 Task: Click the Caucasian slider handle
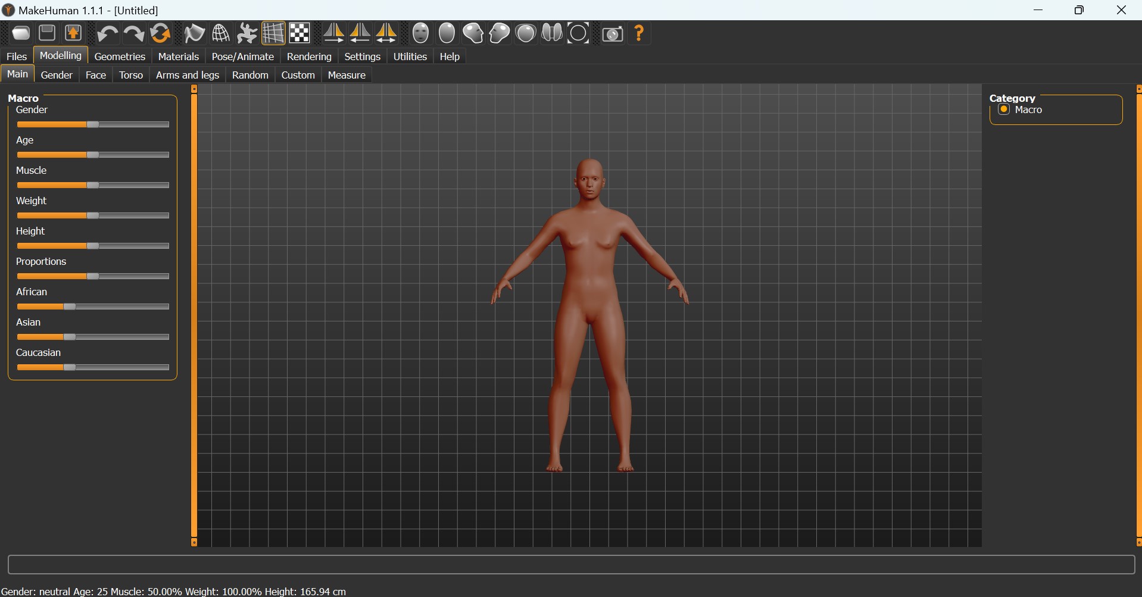coord(70,367)
